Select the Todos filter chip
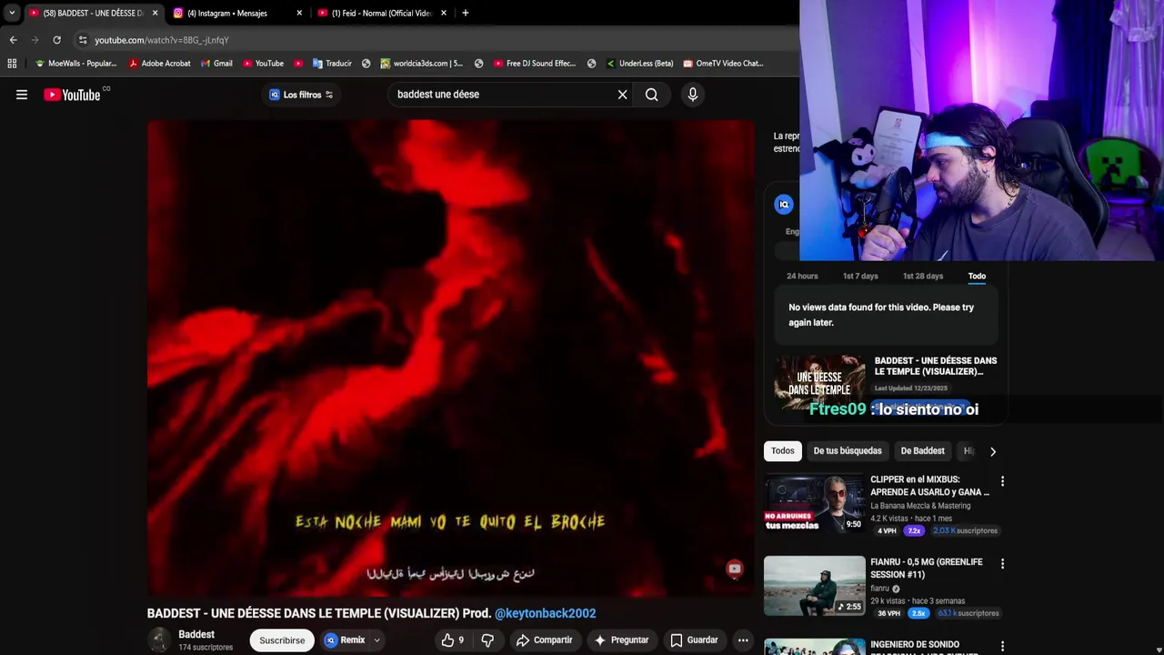The image size is (1164, 655). [783, 451]
